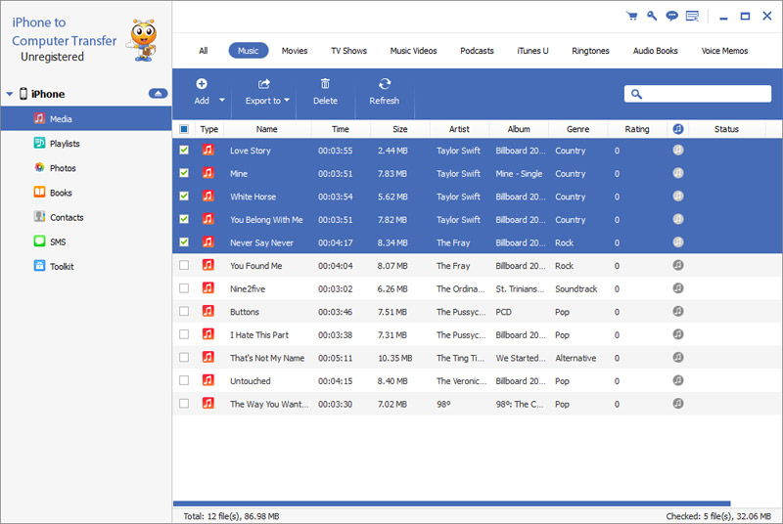This screenshot has height=524, width=783.
Task: Select Media in the sidebar
Action: pyautogui.click(x=86, y=118)
